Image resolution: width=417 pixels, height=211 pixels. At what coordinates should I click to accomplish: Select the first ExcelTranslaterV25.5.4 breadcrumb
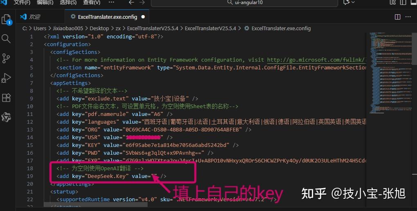point(152,29)
